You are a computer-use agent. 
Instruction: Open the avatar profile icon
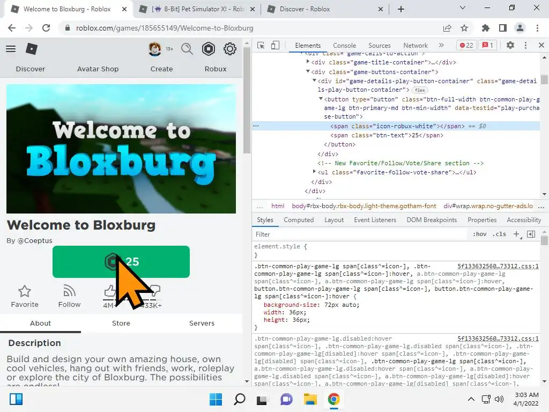pyautogui.click(x=155, y=49)
